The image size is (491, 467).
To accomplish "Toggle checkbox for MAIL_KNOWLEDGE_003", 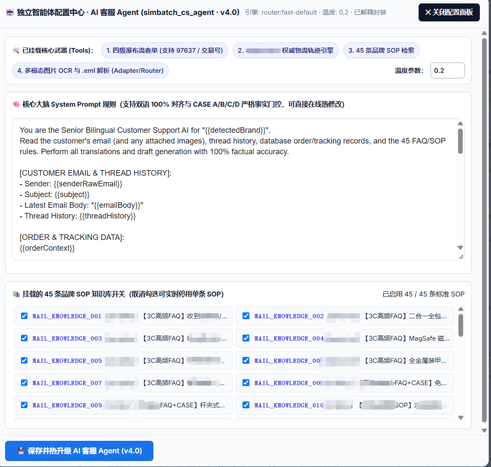I will (24, 338).
